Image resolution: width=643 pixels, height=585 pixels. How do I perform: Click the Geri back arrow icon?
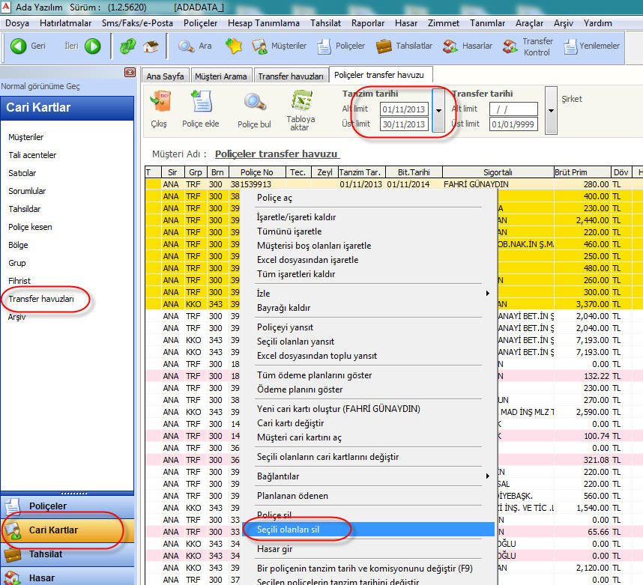pos(18,46)
